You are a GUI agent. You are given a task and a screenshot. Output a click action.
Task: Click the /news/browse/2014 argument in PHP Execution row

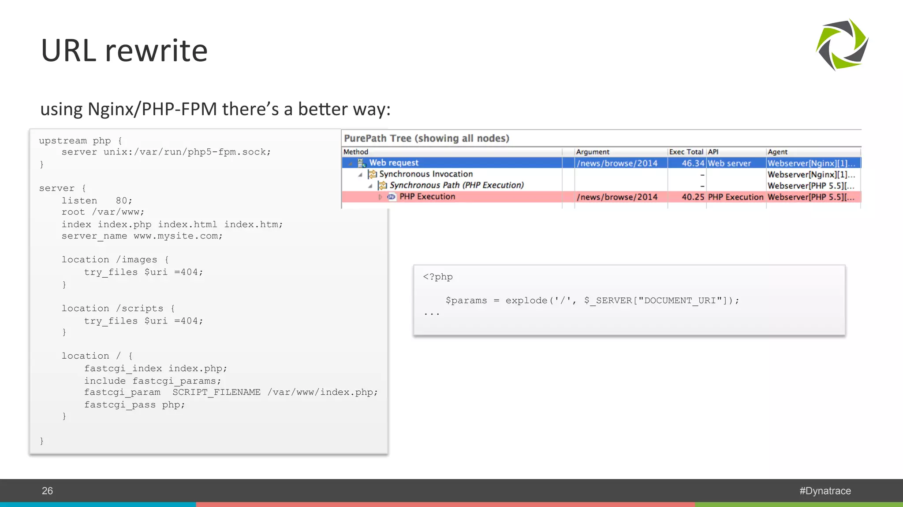[x=617, y=197]
